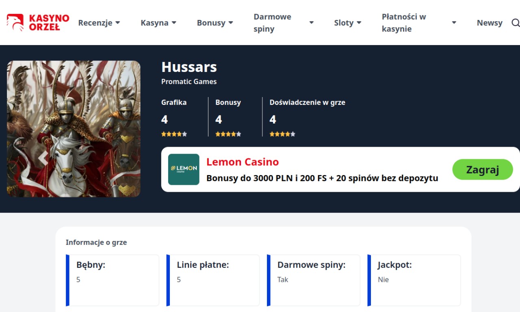Screen dimensions: 520x312
Task: Expand the Sloty dropdown arrow
Action: (359, 23)
